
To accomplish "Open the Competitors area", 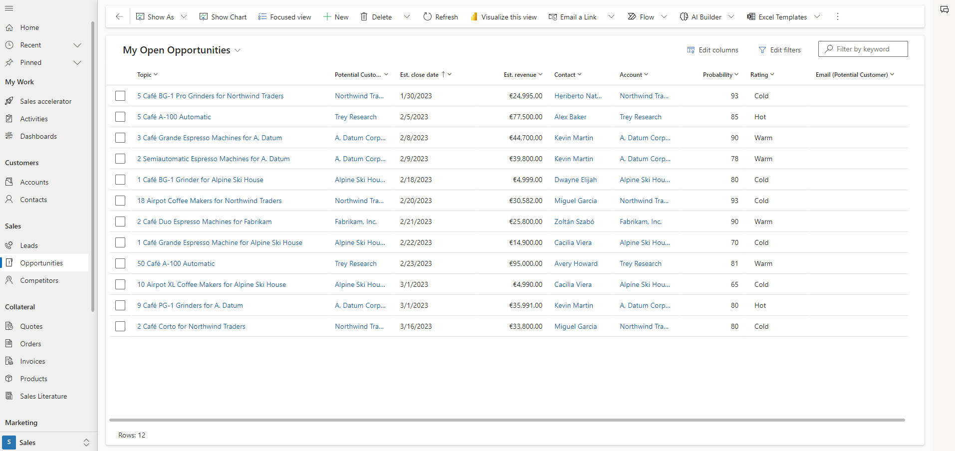I will coord(38,280).
